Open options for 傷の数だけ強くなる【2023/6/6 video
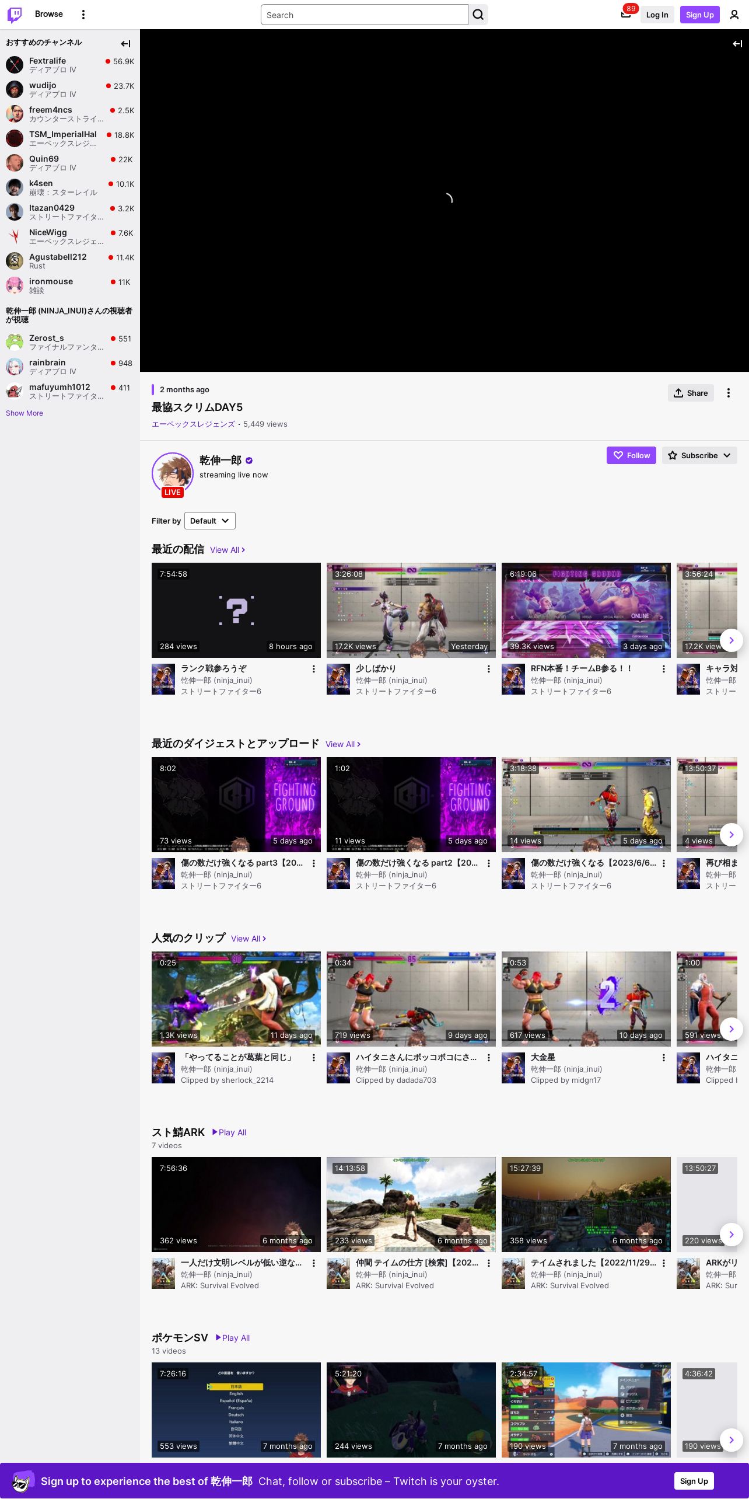The image size is (749, 1499). pos(664,863)
